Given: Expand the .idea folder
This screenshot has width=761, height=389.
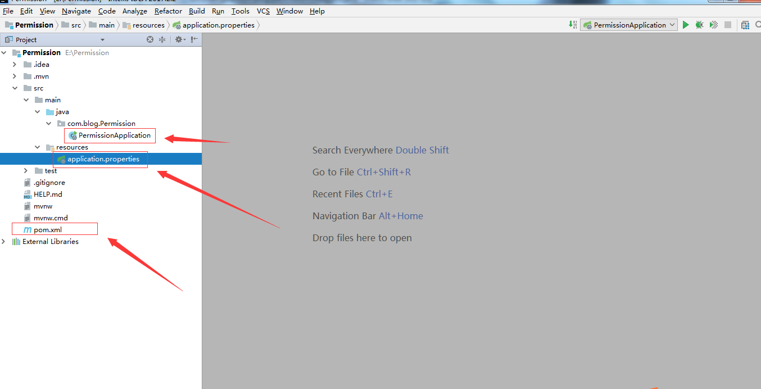Looking at the screenshot, I should point(15,65).
